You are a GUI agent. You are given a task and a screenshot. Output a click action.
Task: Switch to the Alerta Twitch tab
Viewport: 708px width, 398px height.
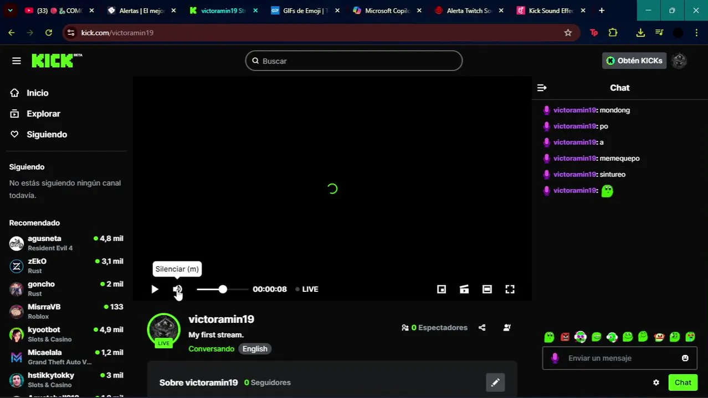pos(468,11)
